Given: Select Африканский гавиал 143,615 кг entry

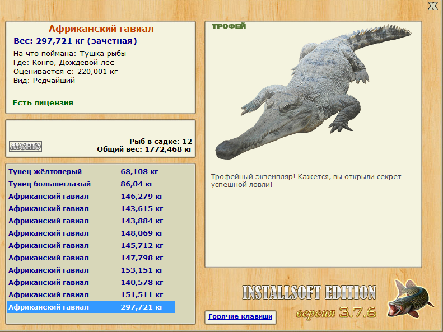Looking at the screenshot, I should (x=91, y=209).
